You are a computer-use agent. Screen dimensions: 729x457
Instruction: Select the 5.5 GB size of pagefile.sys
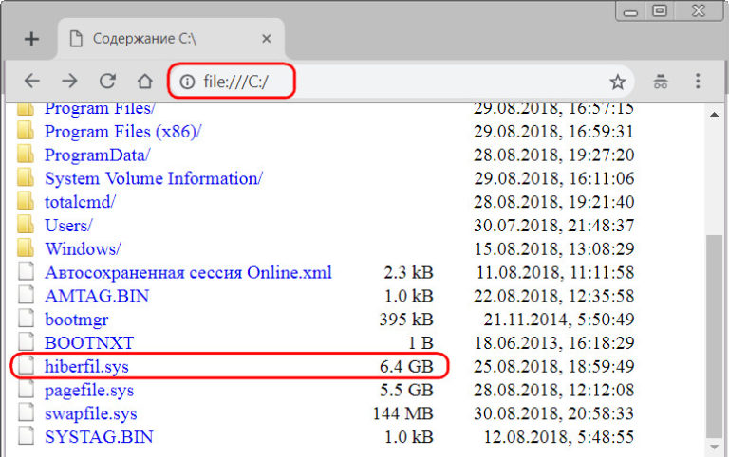tap(406, 390)
